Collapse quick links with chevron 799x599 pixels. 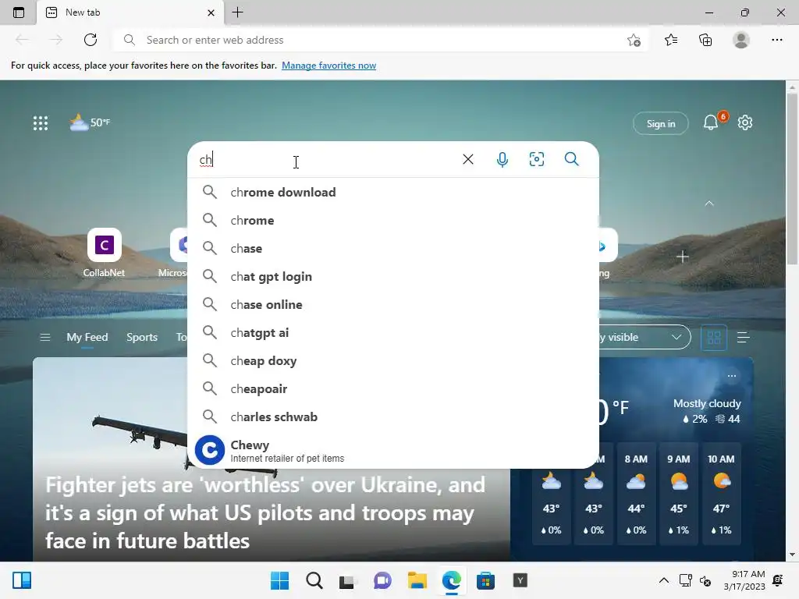point(708,204)
